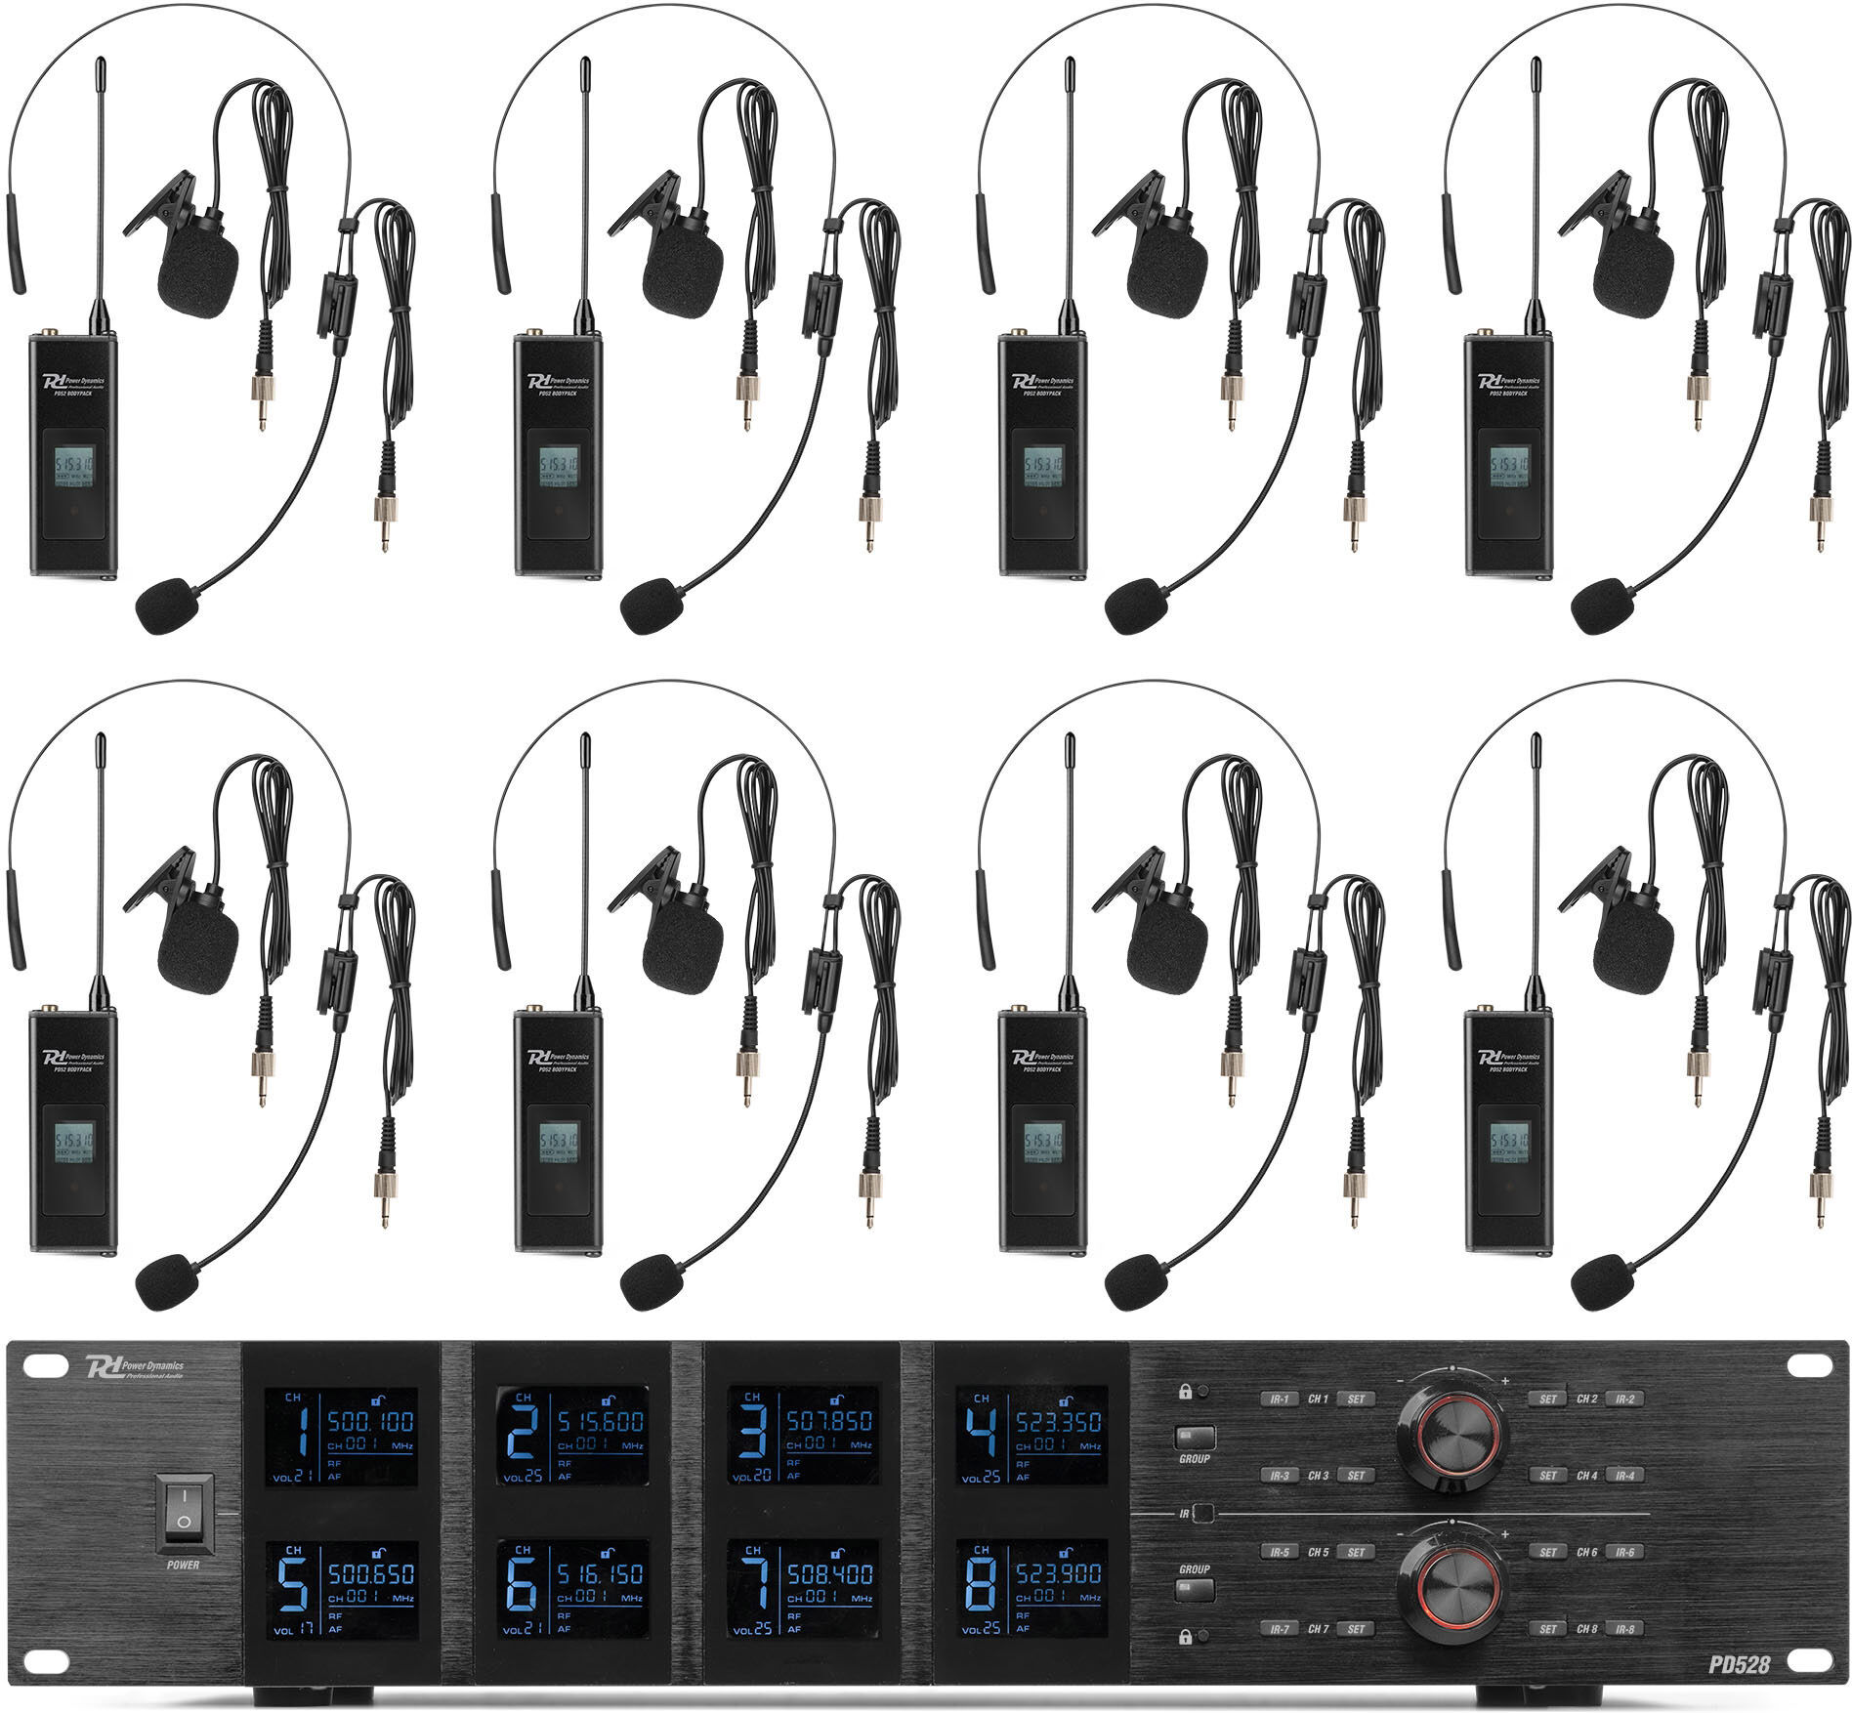Push the IR-4 button
Screen dimensions: 1852x1713
pyautogui.click(x=1625, y=1476)
